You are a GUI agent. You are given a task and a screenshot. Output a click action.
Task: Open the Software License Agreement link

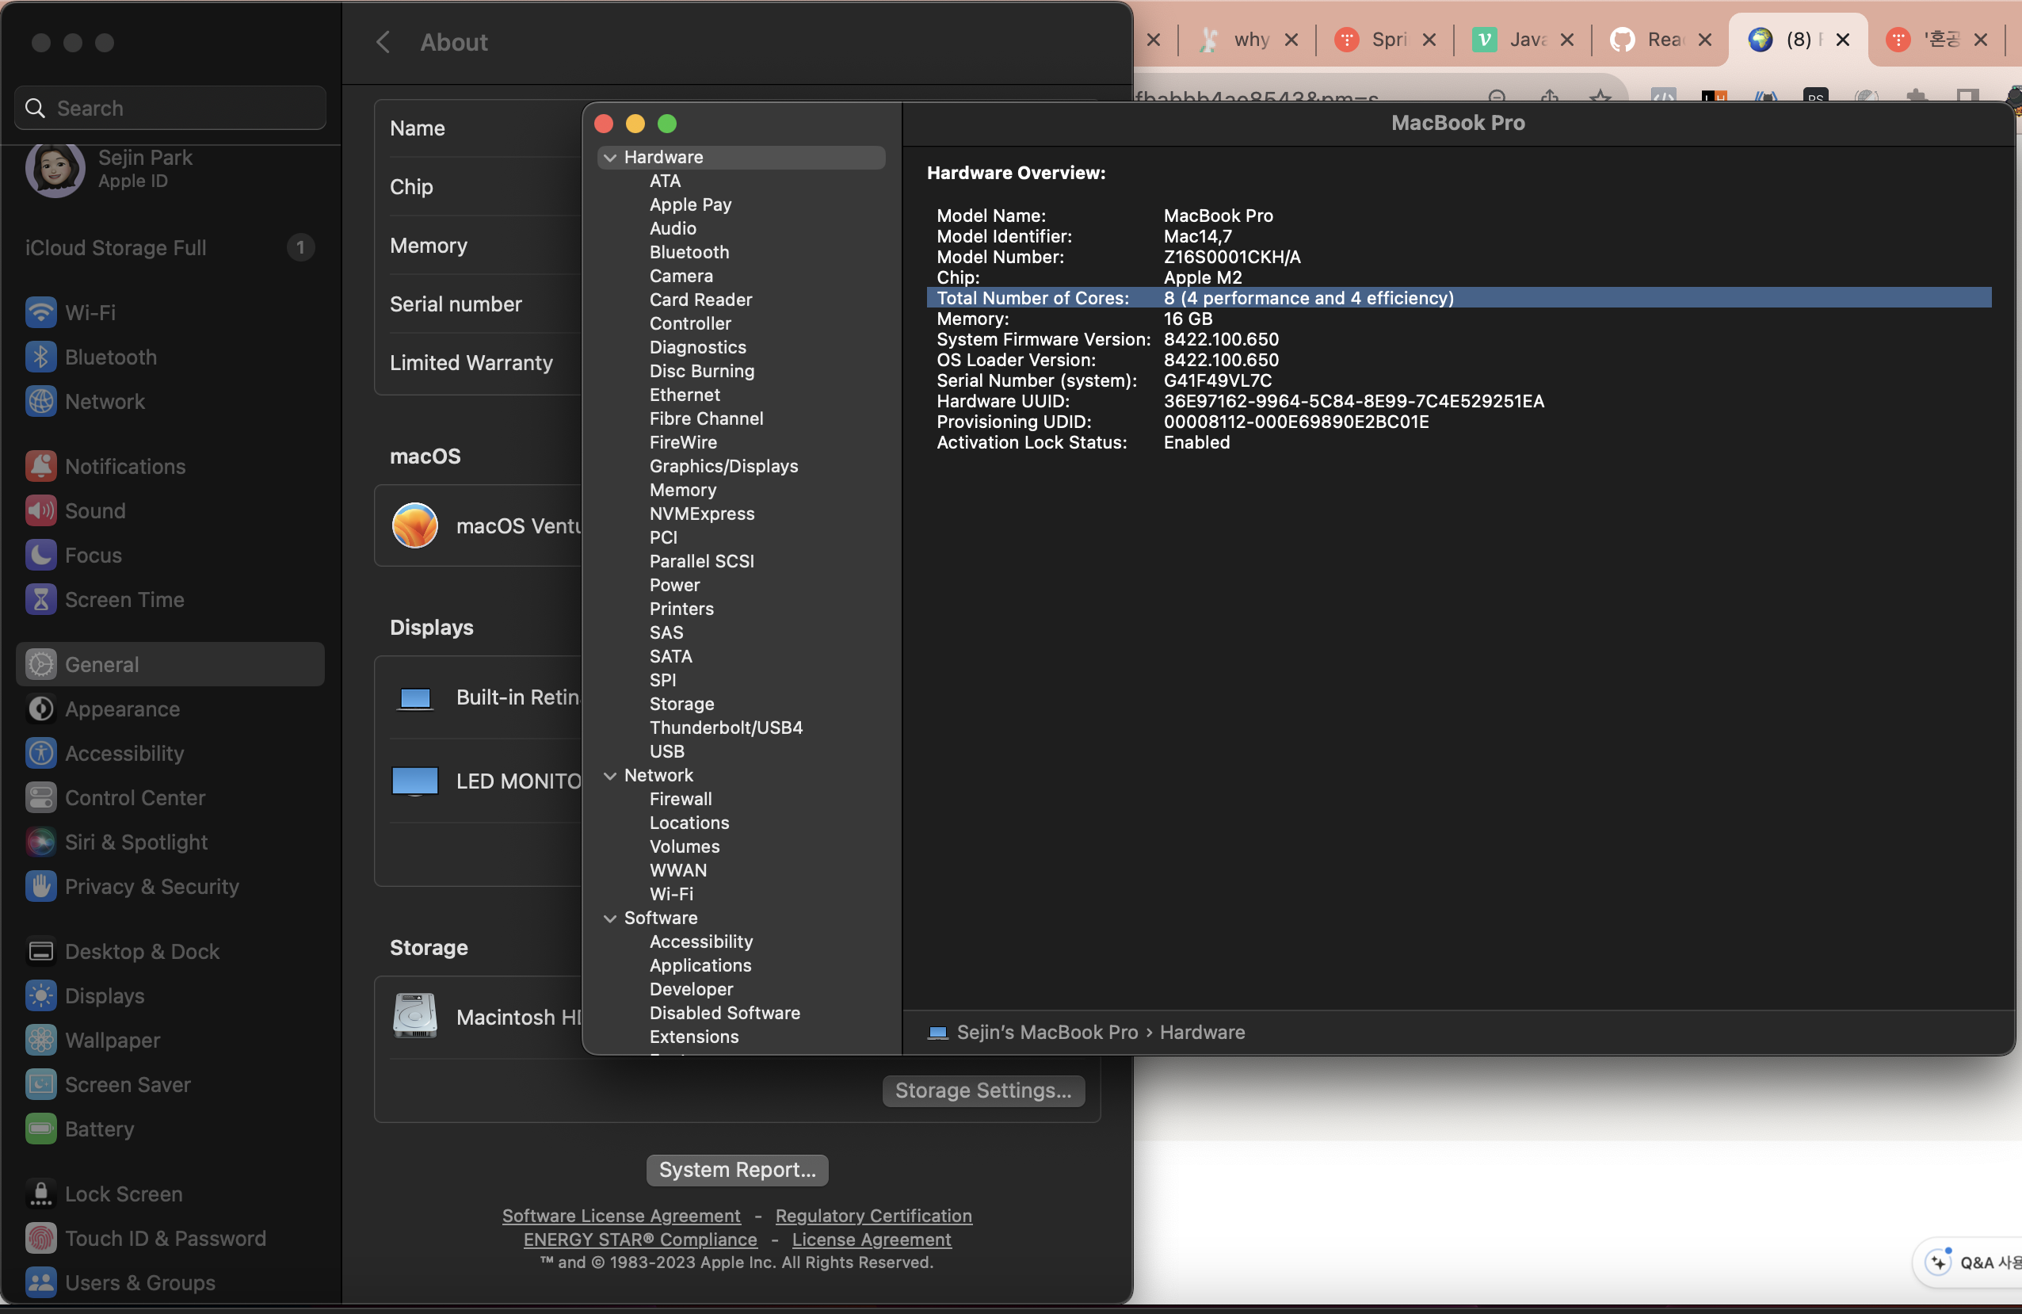[x=621, y=1216]
